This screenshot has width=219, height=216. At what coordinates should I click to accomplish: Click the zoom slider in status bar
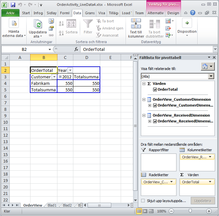point(189,211)
